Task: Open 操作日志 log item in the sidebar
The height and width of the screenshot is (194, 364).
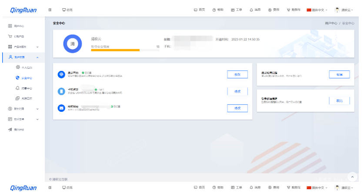Action: pos(24,98)
